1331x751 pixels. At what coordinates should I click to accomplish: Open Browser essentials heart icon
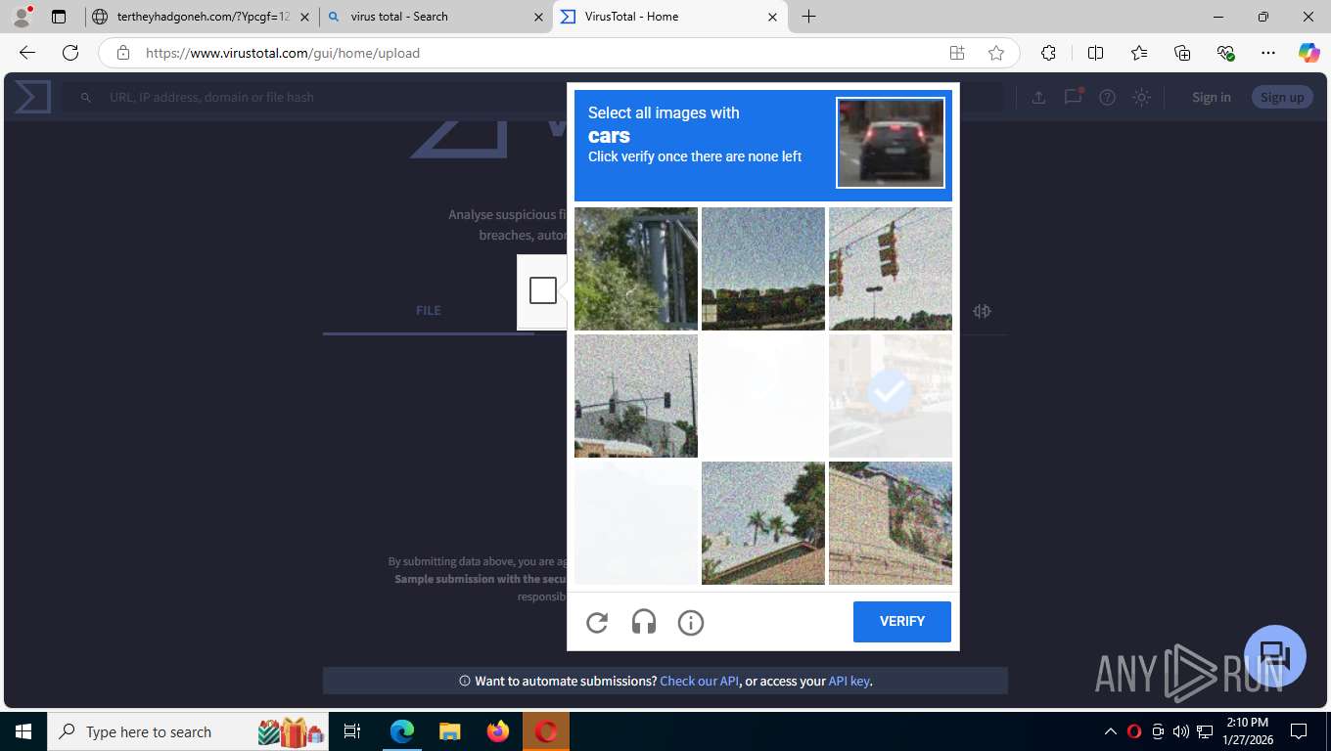1225,53
